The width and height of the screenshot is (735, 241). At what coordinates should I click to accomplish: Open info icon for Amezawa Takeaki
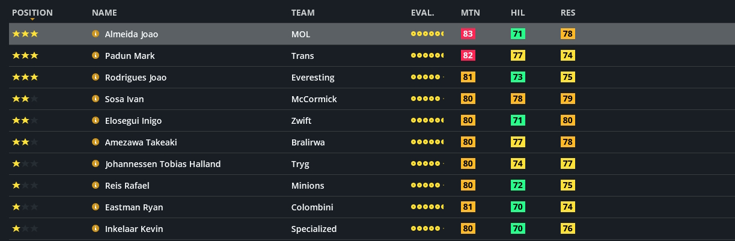coord(95,142)
